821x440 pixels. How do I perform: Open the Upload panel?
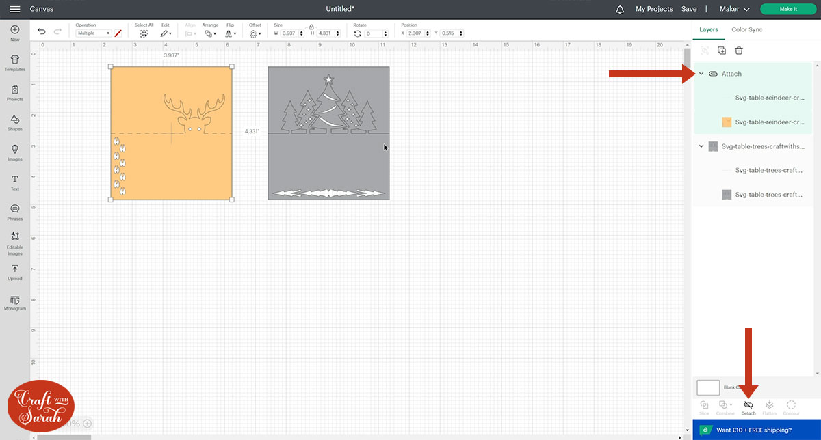pos(14,272)
